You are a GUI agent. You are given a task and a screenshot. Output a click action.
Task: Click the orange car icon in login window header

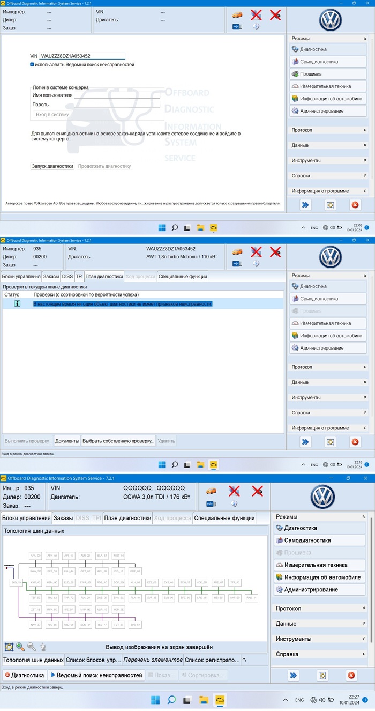pyautogui.click(x=237, y=15)
